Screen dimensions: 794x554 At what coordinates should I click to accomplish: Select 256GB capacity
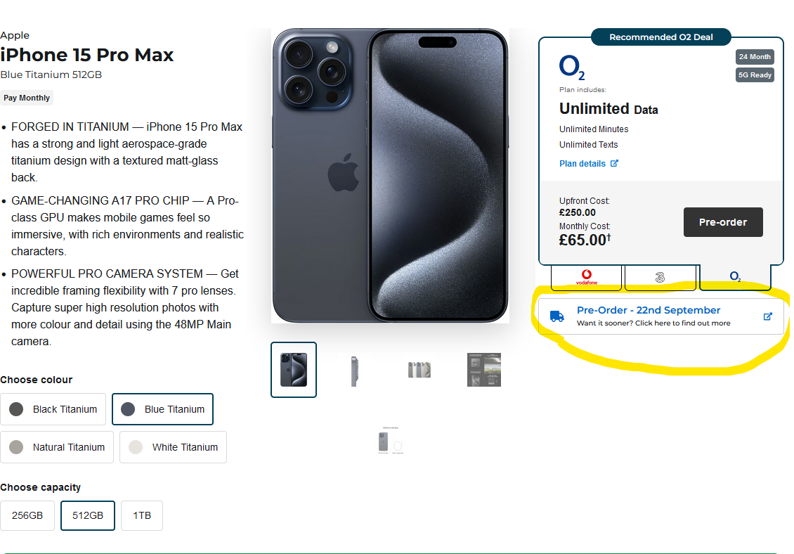coord(27,515)
